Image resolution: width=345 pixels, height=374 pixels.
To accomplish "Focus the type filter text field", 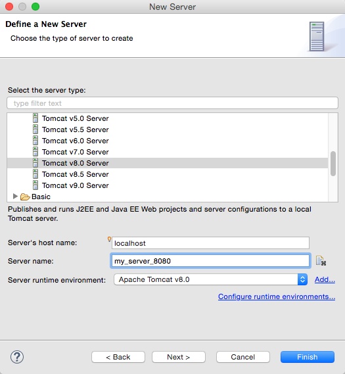I will click(172, 103).
